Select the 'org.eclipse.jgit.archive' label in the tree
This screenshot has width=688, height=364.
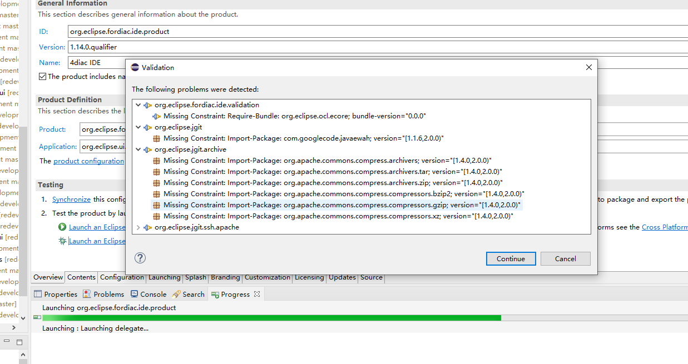(190, 149)
